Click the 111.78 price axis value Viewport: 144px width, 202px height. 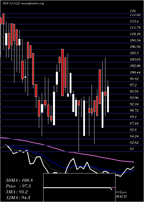tap(135, 28)
